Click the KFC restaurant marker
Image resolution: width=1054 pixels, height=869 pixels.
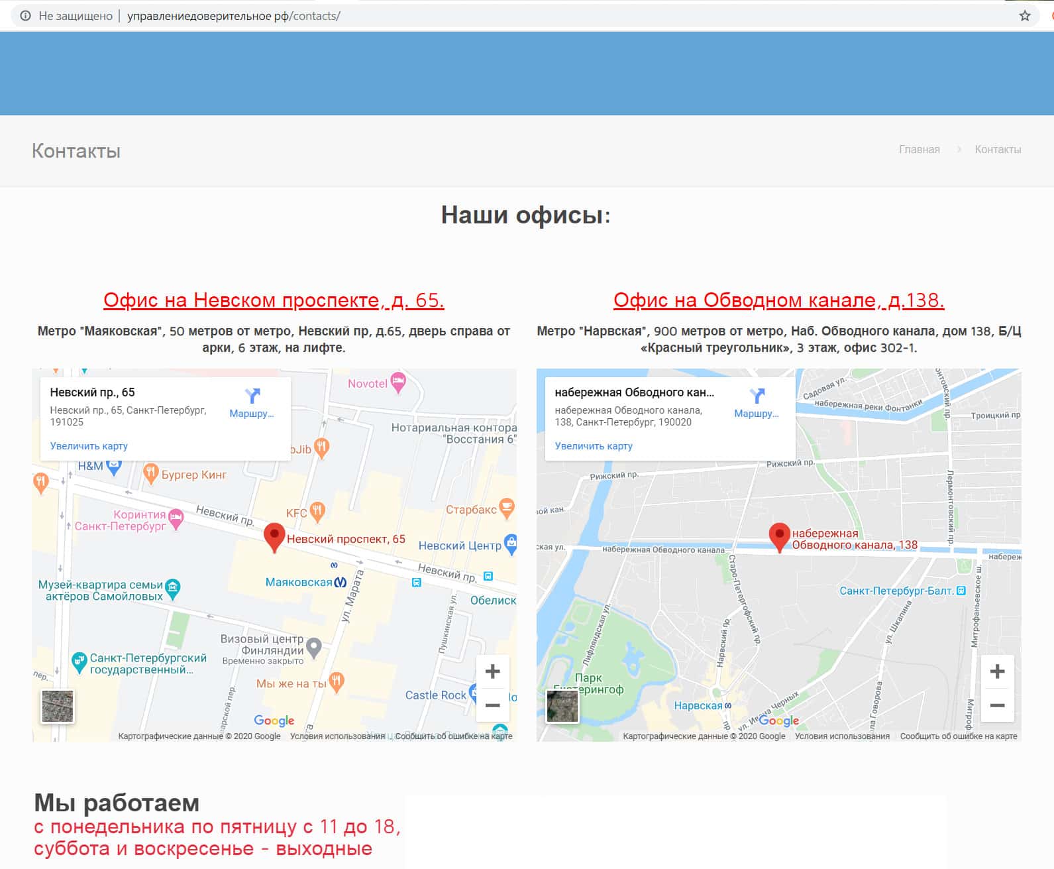[x=318, y=511]
